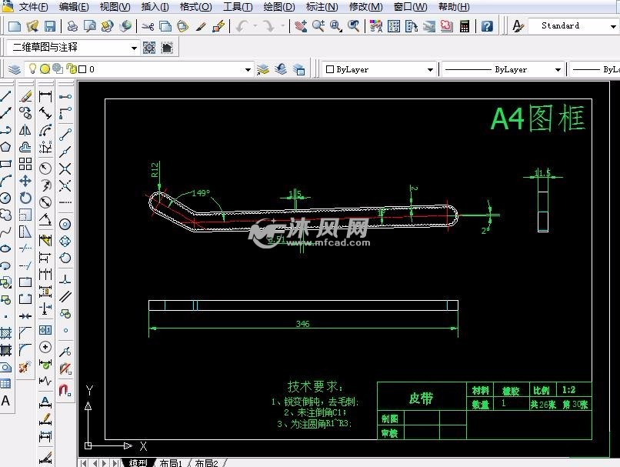The width and height of the screenshot is (620, 467).
Task: Click the Save icon in toolbar
Action: click(49, 26)
